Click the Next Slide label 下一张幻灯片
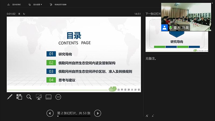 click(153, 14)
